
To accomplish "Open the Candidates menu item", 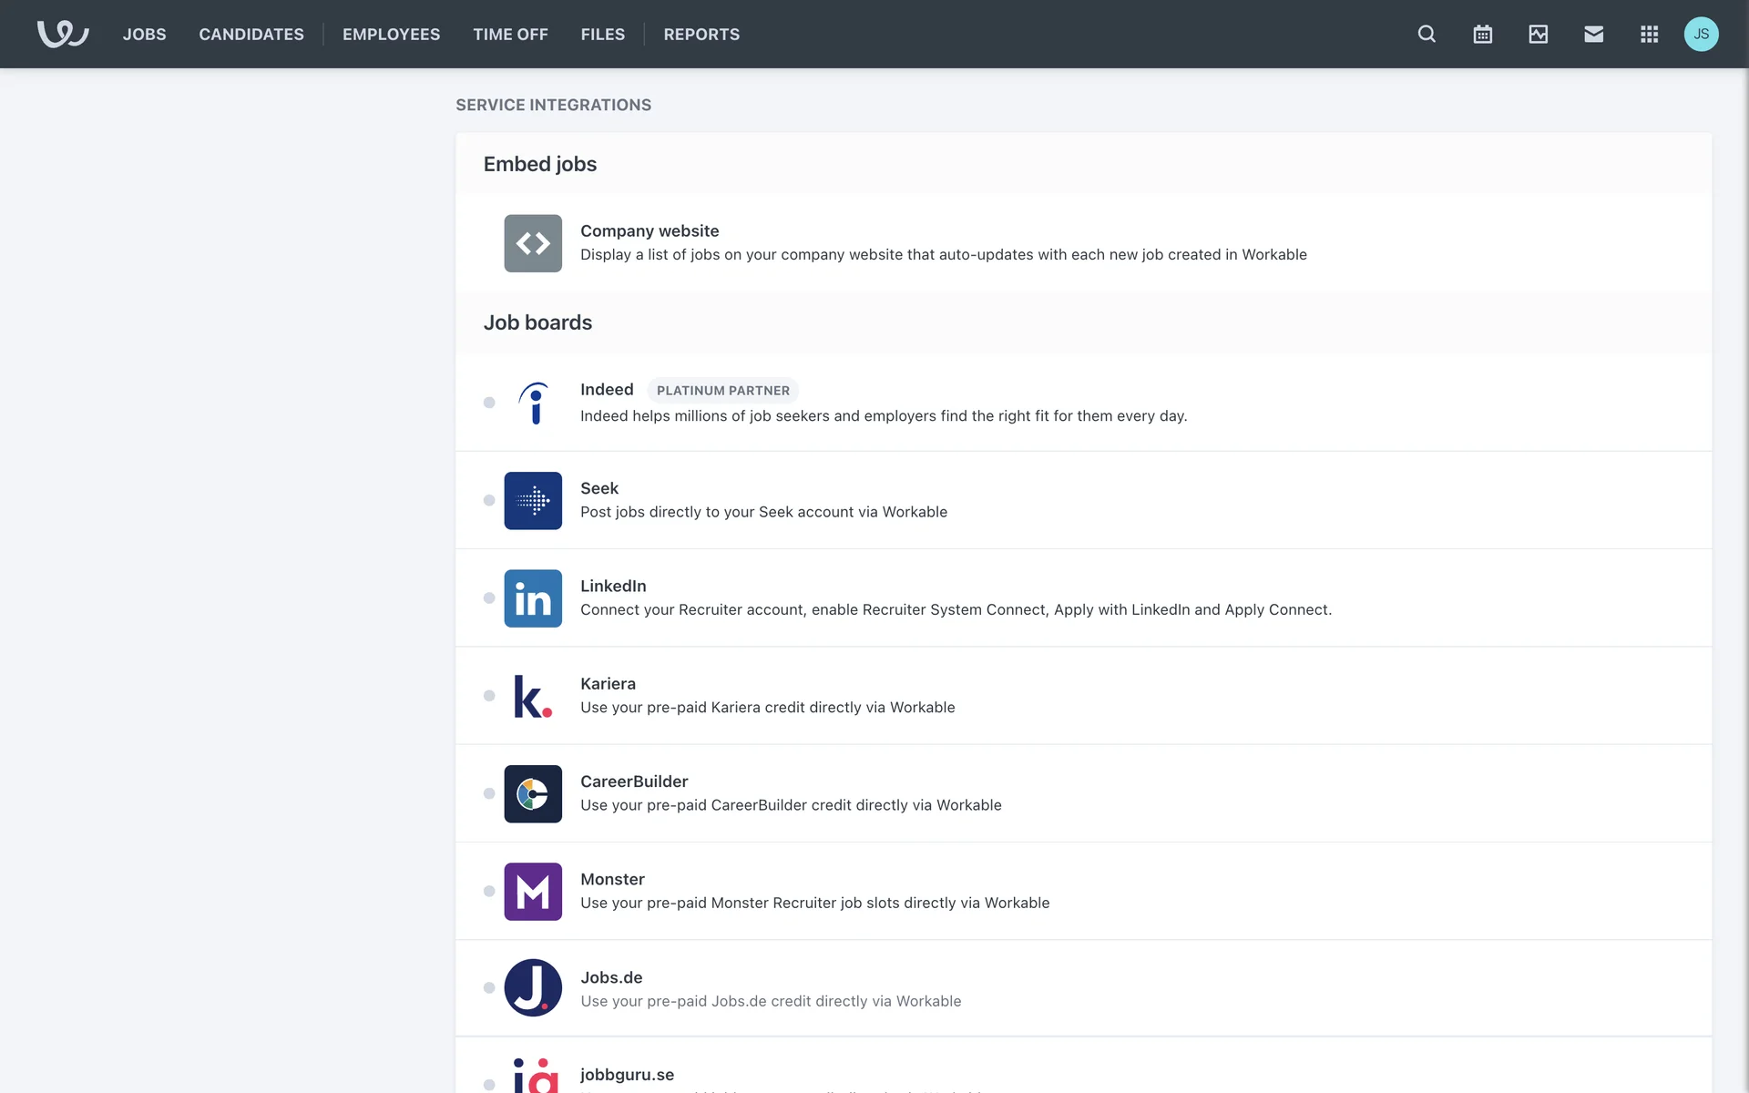I will [251, 34].
